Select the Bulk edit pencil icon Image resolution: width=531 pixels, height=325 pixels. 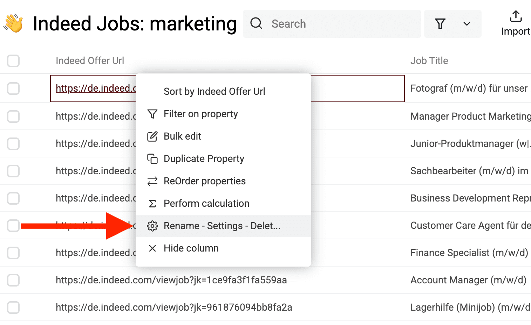click(x=152, y=136)
